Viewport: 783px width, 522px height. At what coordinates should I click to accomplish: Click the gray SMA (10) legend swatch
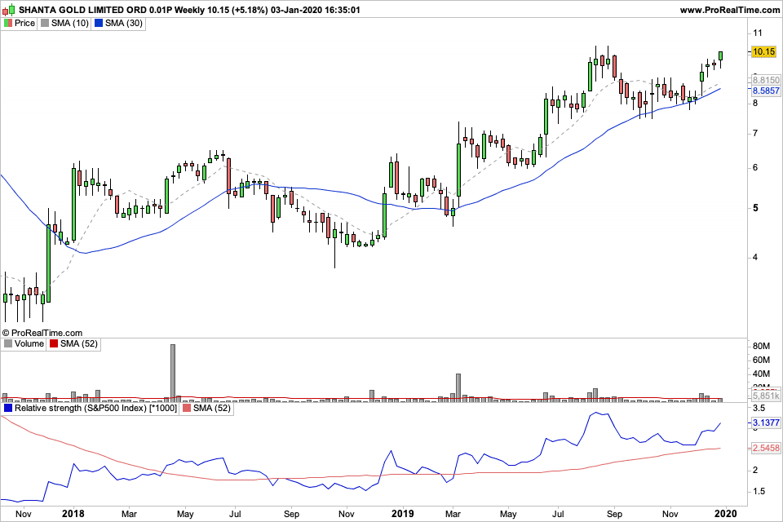pos(44,23)
